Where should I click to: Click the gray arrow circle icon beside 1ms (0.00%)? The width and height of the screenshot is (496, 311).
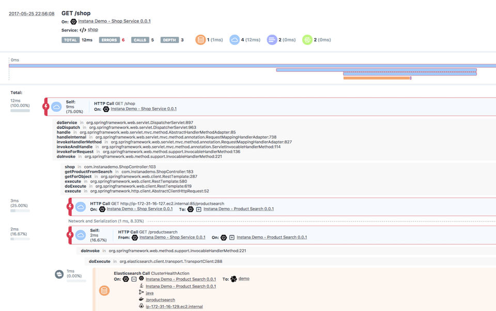pyautogui.click(x=59, y=274)
